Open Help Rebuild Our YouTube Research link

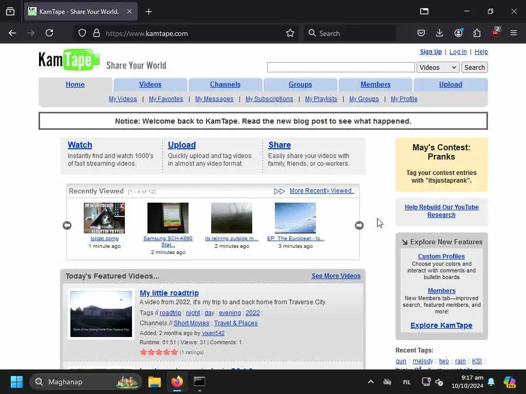(441, 211)
